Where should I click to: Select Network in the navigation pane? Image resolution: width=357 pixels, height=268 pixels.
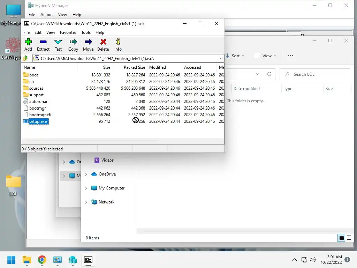[x=103, y=202]
